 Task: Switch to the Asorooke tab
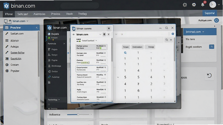pyautogui.click(x=39, y=14)
